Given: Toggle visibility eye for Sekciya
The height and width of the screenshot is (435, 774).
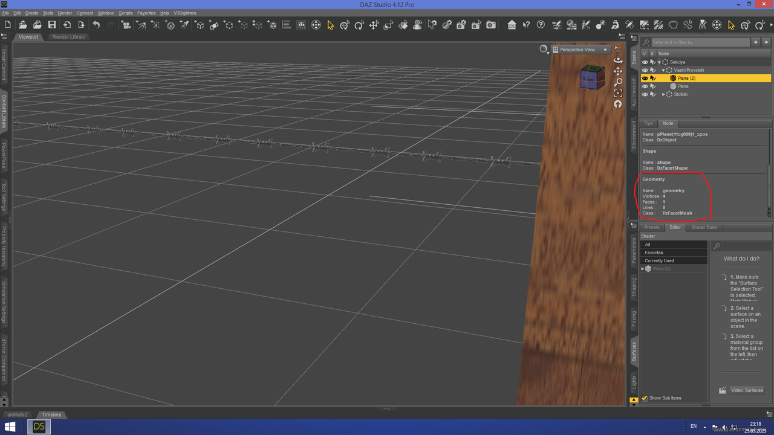Looking at the screenshot, I should pos(645,62).
